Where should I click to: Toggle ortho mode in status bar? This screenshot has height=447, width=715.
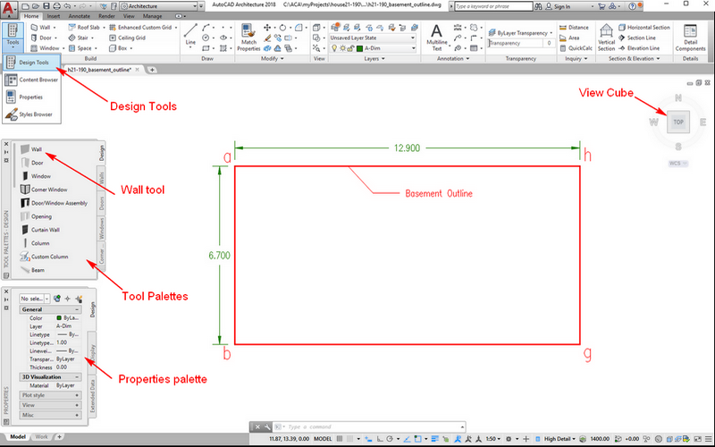(x=380, y=439)
